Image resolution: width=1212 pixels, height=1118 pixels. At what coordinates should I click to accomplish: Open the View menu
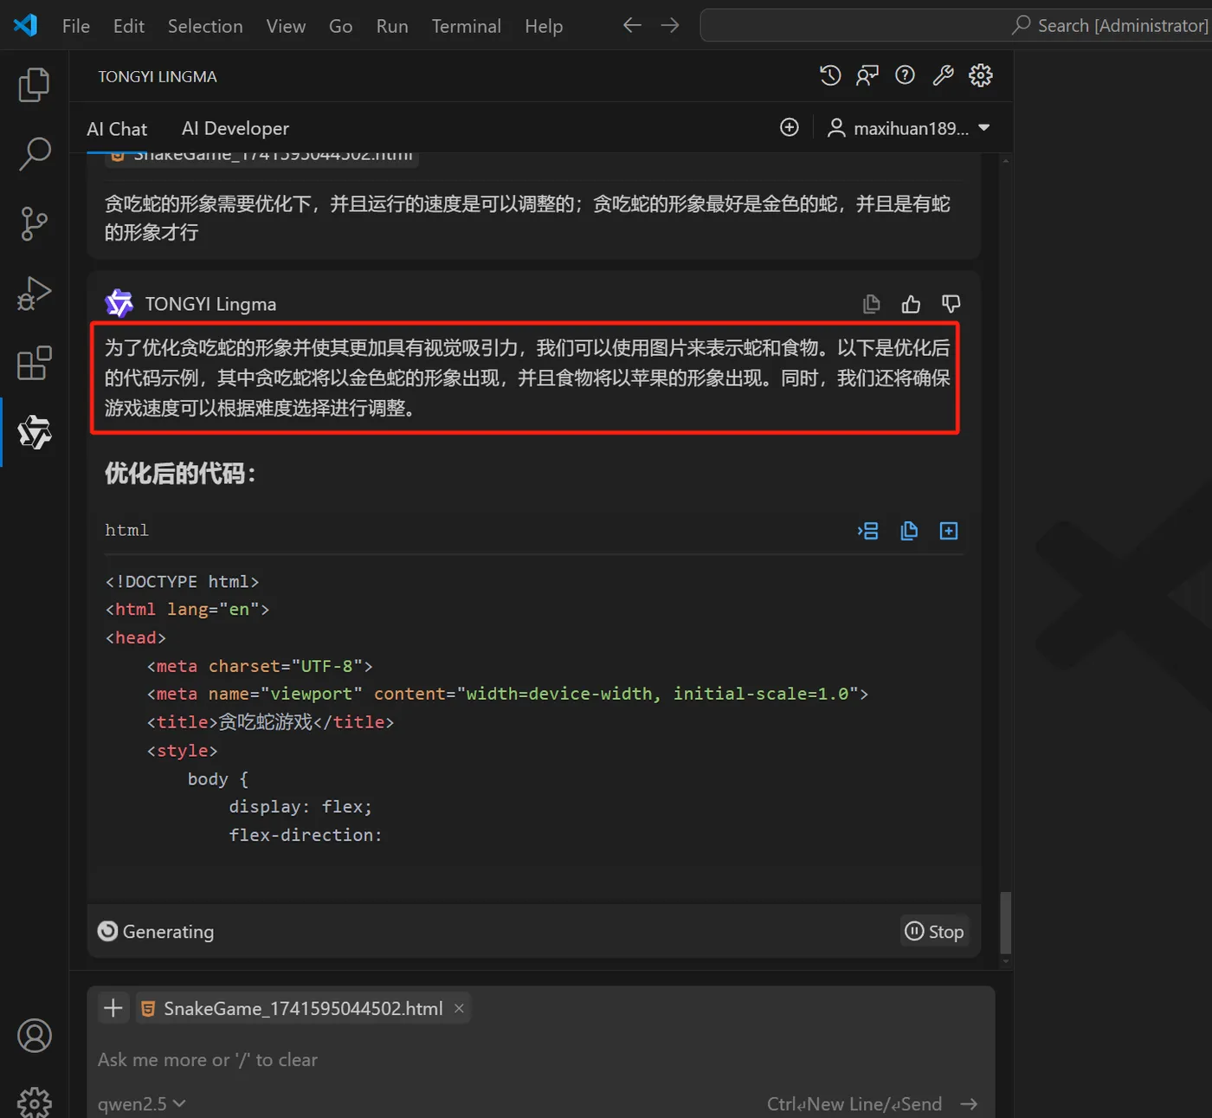(286, 26)
